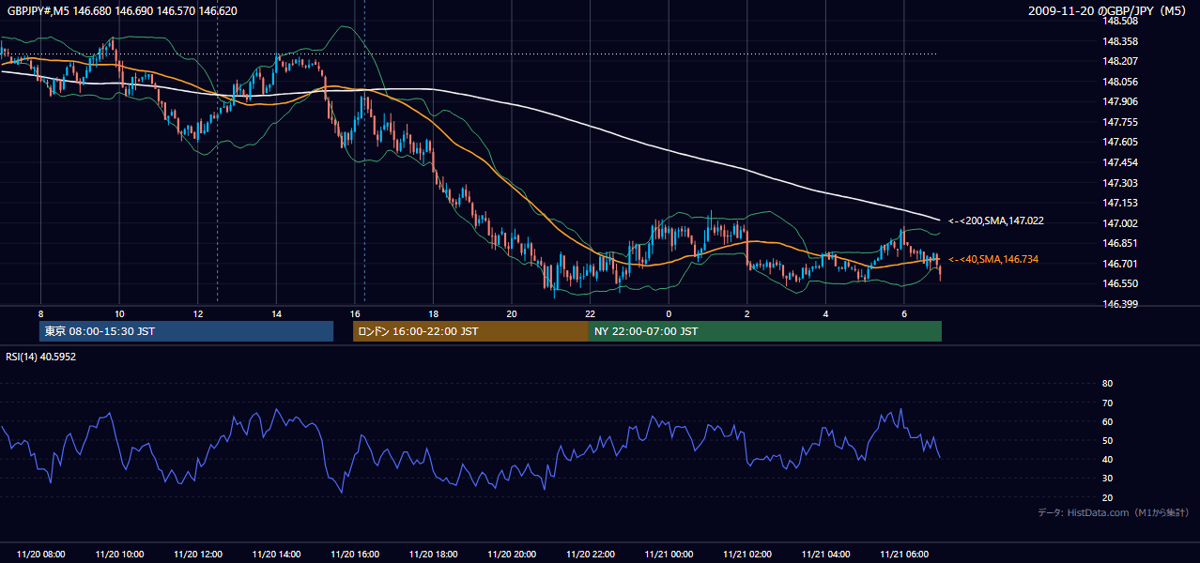Viewport: 1200px width, 563px height.
Task: Click price axis value 148.207
Action: tap(1119, 61)
